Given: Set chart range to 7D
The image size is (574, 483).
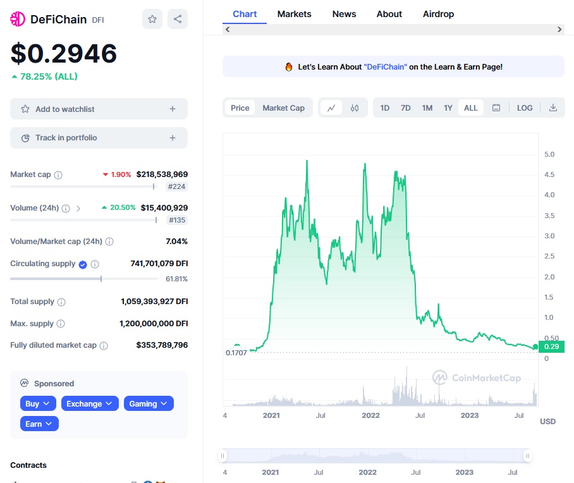Looking at the screenshot, I should (x=405, y=108).
